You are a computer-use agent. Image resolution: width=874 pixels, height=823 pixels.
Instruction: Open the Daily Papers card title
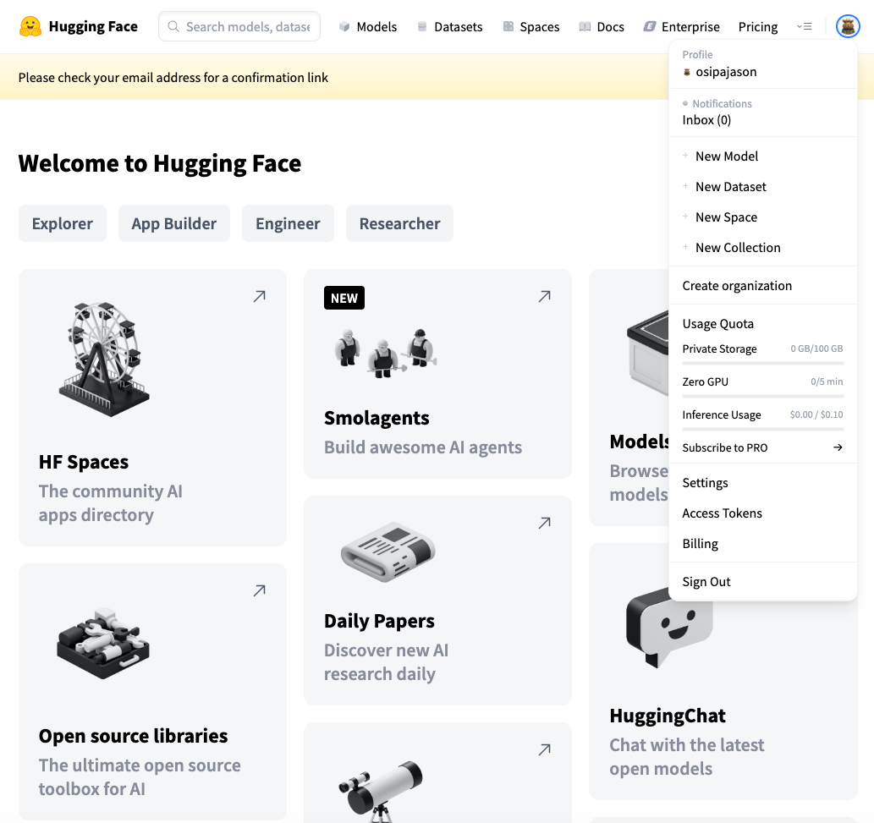[379, 621]
